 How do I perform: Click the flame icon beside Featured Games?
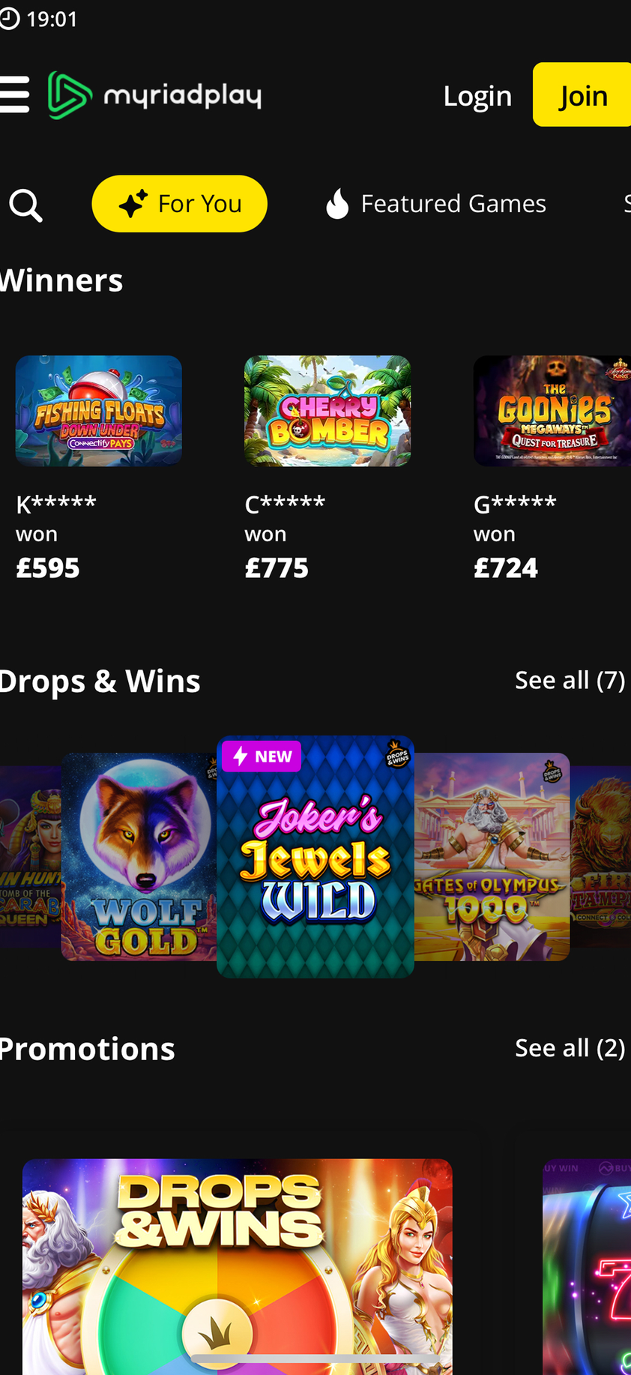pyautogui.click(x=337, y=203)
